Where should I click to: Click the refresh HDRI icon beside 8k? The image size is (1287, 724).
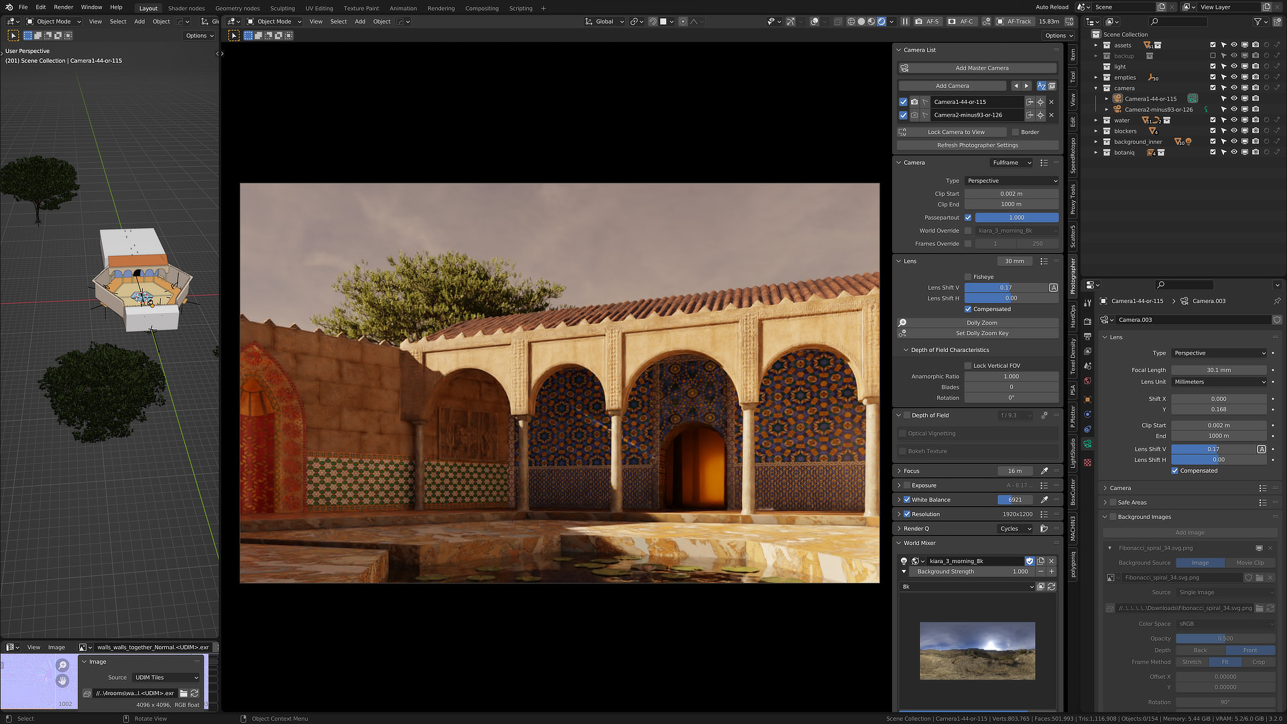pyautogui.click(x=1051, y=587)
